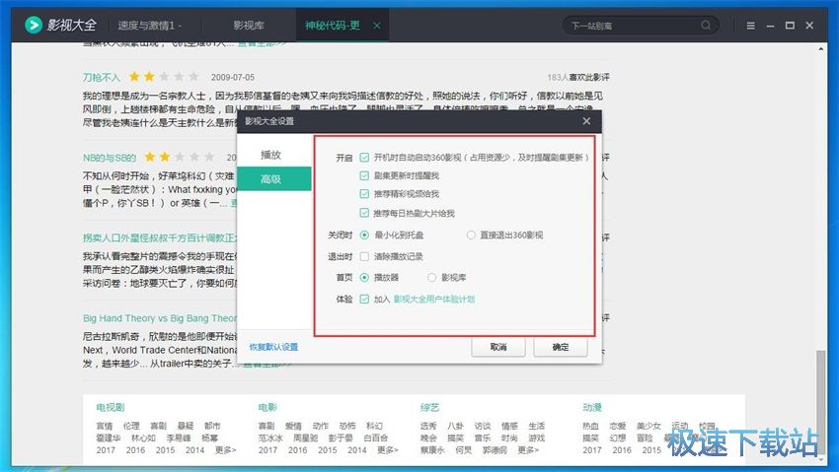
Task: Switch to 高级 settings tab
Action: (274, 179)
